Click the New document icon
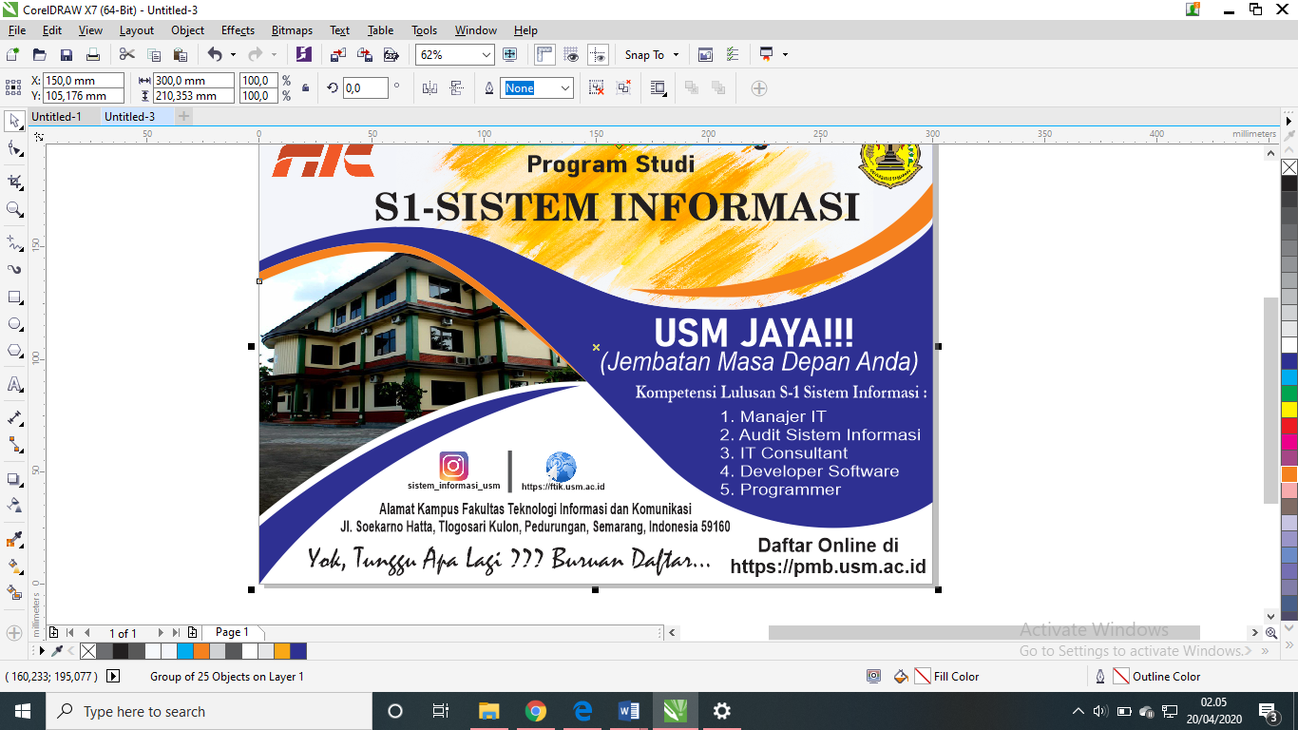 (x=13, y=55)
